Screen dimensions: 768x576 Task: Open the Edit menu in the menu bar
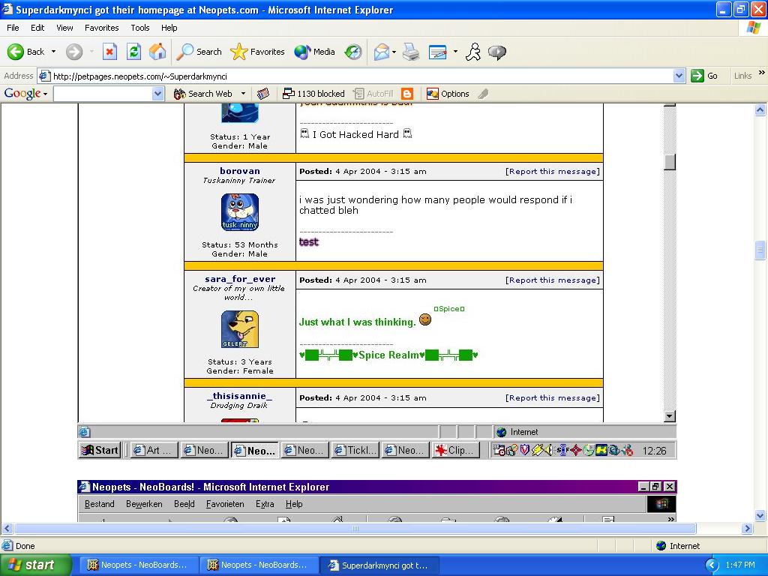[x=37, y=28]
